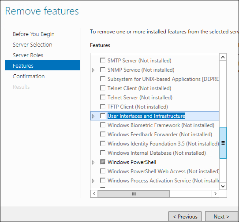
Task: Select Windows Identity Foundation 3.5 text
Action: [x=163, y=144]
